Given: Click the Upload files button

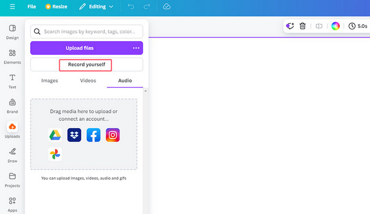Looking at the screenshot, I should (79, 48).
